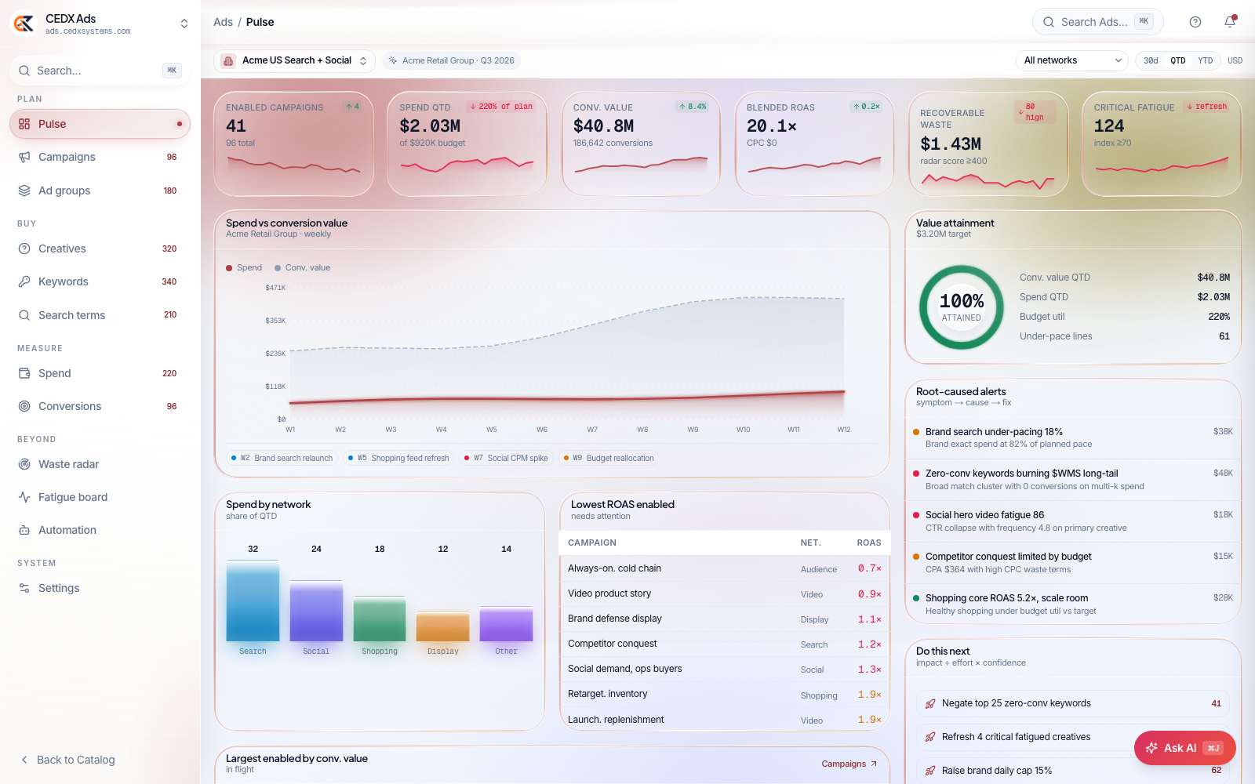1255x784 pixels.
Task: Open the Recoverable Waste KPI card
Action: tap(988, 144)
